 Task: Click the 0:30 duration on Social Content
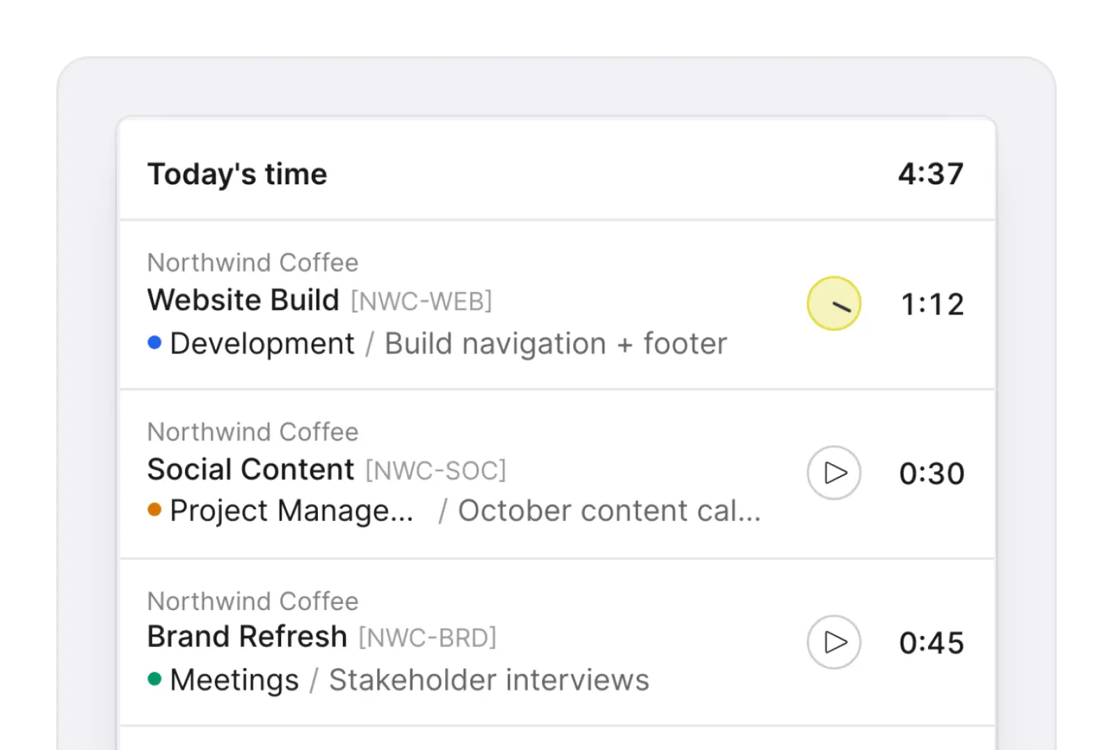click(x=932, y=474)
